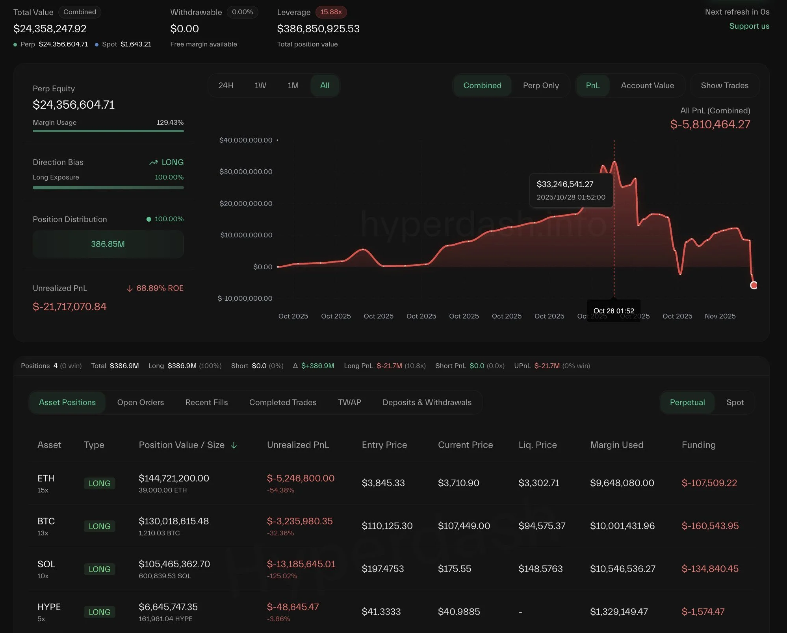Open the Open Orders tab
This screenshot has width=787, height=633.
point(140,402)
